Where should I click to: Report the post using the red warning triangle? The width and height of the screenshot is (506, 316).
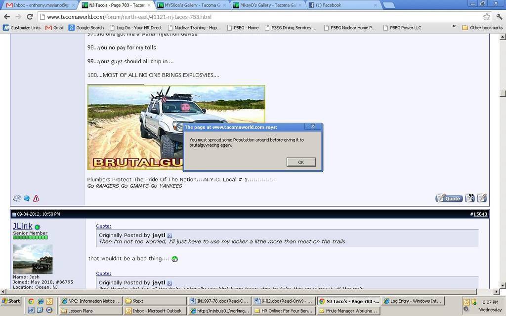[36, 198]
